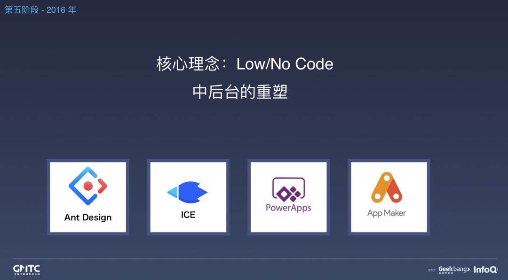Viewport: 508px width, 280px height.
Task: Click the "中后台的重塑" subtitle
Action: click(240, 92)
